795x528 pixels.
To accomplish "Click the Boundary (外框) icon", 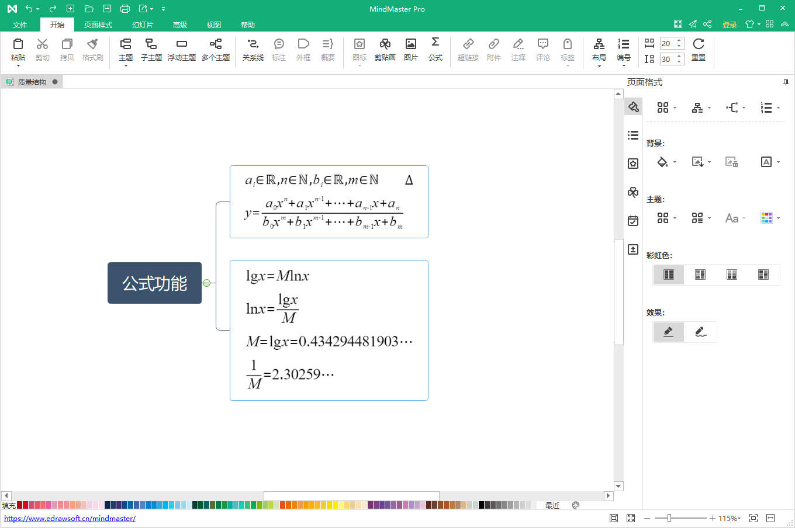I will pos(303,44).
